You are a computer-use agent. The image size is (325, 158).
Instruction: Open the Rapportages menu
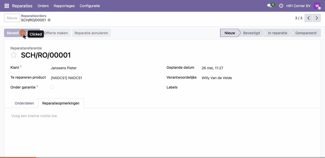tap(64, 6)
